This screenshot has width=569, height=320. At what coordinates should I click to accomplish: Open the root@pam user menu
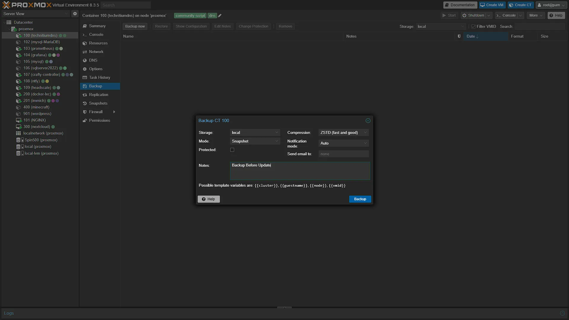coord(551,5)
